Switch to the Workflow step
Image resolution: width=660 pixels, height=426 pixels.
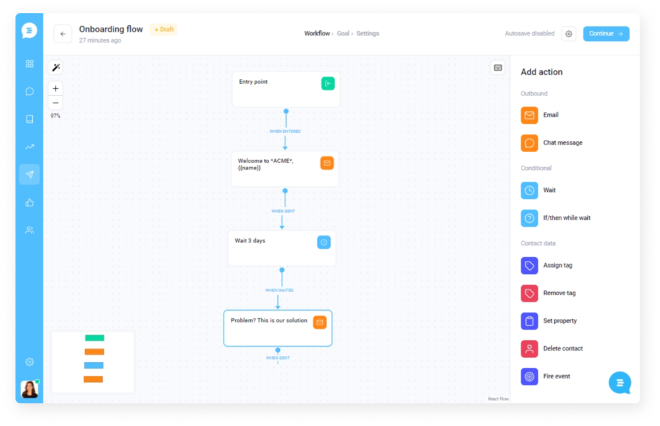317,34
